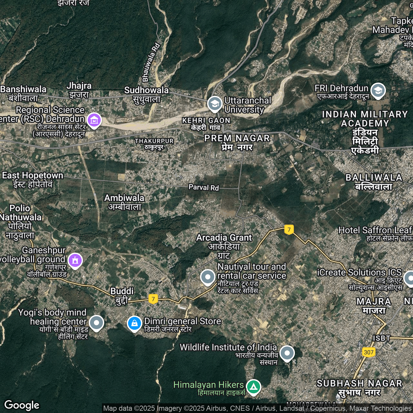Click the Prem Nagar locality label
This screenshot has width=413, height=413.
point(237,142)
